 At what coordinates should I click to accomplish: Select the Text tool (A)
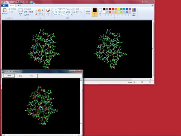pyautogui.click(x=42, y=10)
